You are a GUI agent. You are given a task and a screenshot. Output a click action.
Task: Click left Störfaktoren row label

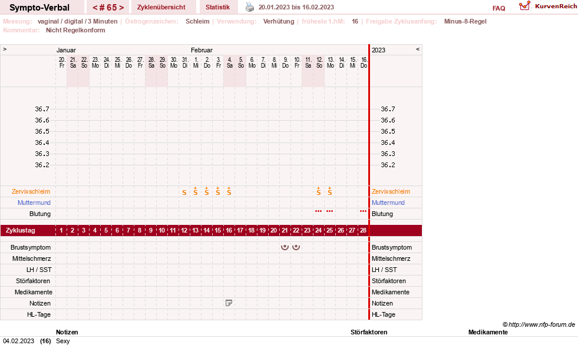[33, 281]
